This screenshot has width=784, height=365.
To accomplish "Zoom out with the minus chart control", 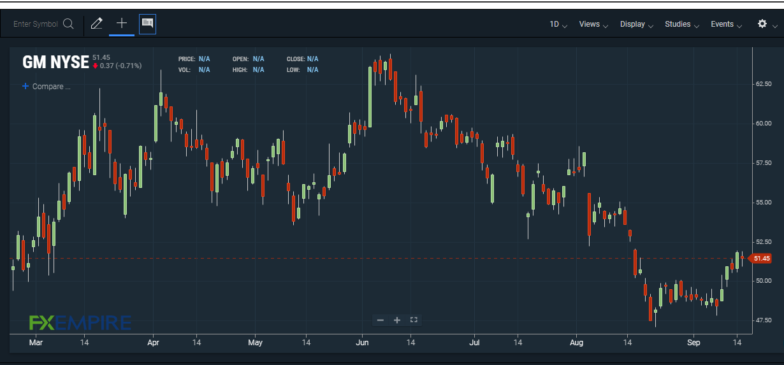I will pos(381,320).
